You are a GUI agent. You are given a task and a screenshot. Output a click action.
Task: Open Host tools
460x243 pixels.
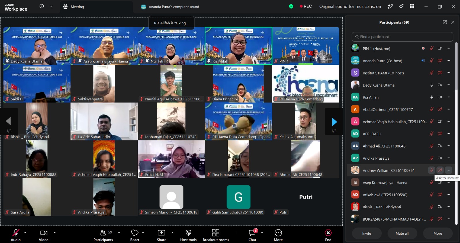click(x=188, y=235)
